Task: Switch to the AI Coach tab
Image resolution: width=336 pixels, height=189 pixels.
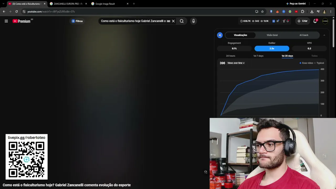Action: tap(304, 35)
